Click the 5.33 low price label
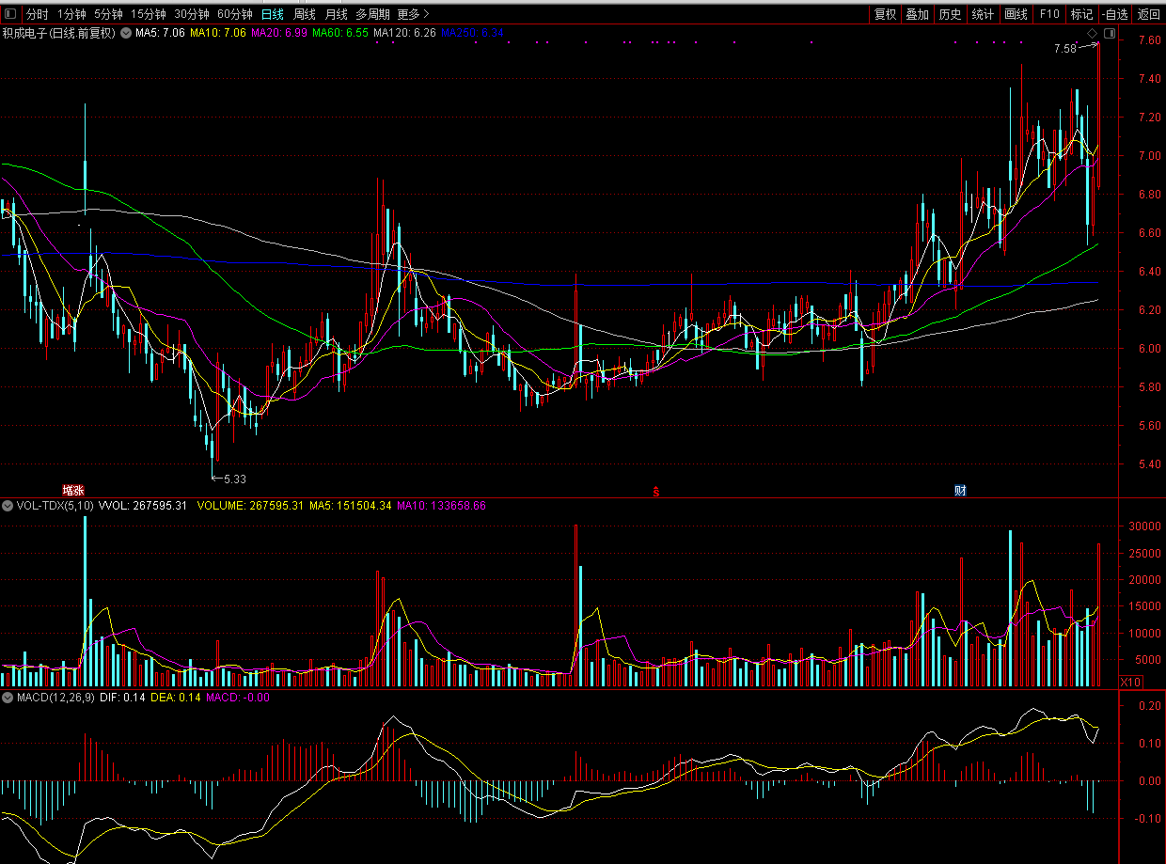 pos(235,479)
